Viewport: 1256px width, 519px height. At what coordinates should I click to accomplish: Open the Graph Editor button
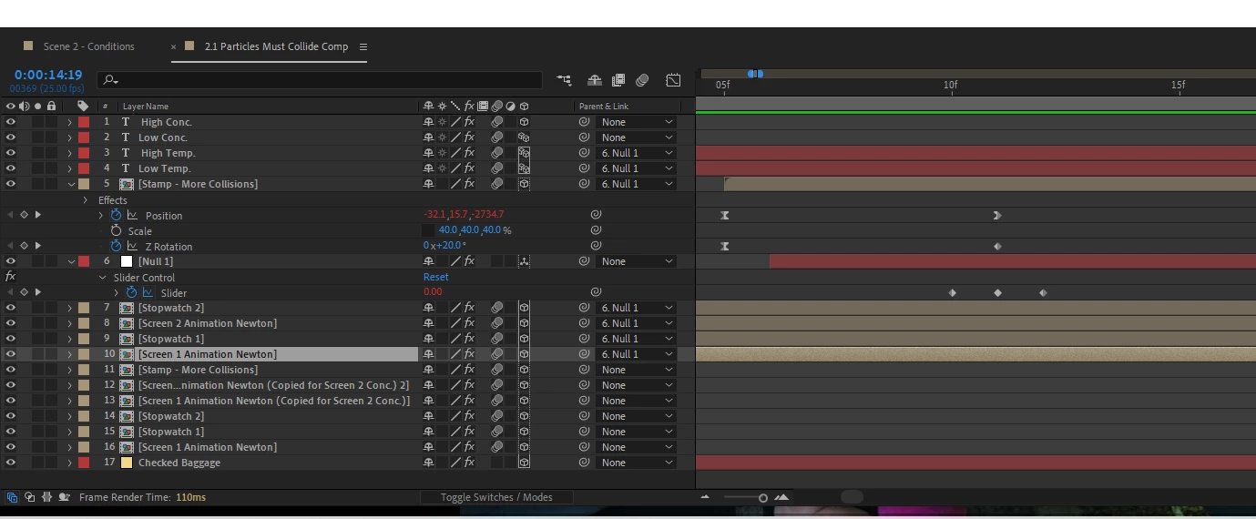[673, 80]
